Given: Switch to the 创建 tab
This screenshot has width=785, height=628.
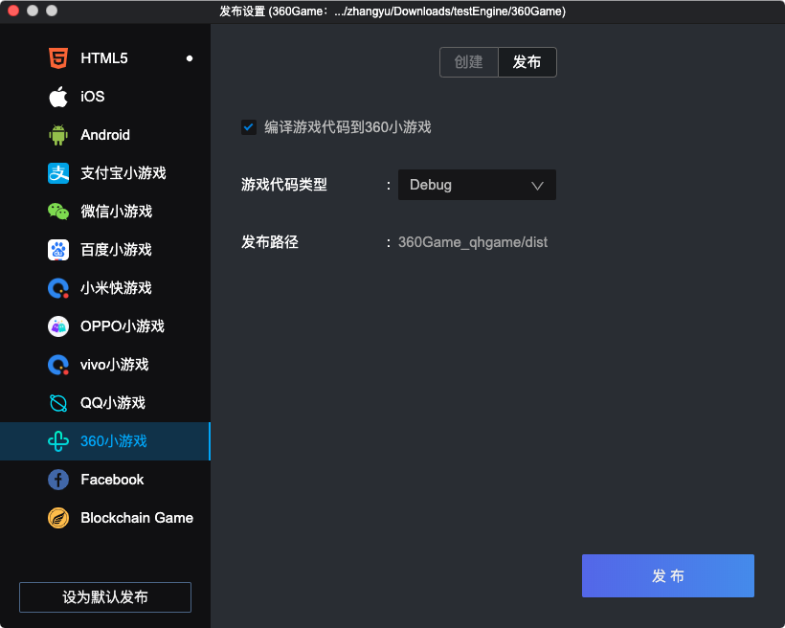Looking at the screenshot, I should (469, 62).
